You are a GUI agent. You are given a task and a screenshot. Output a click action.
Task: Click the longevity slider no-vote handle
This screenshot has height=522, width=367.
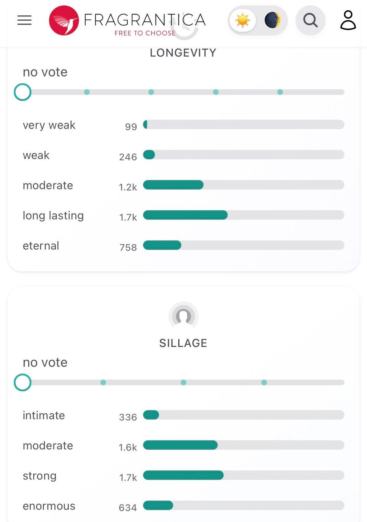coord(23,92)
